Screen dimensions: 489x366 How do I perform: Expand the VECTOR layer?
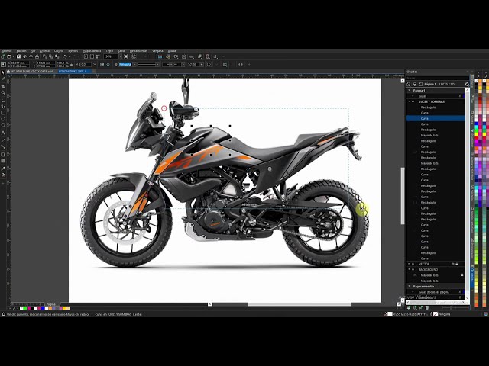click(x=409, y=264)
